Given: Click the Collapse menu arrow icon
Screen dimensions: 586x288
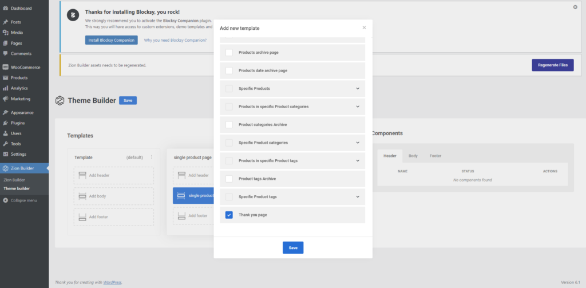Looking at the screenshot, I should coord(5,200).
